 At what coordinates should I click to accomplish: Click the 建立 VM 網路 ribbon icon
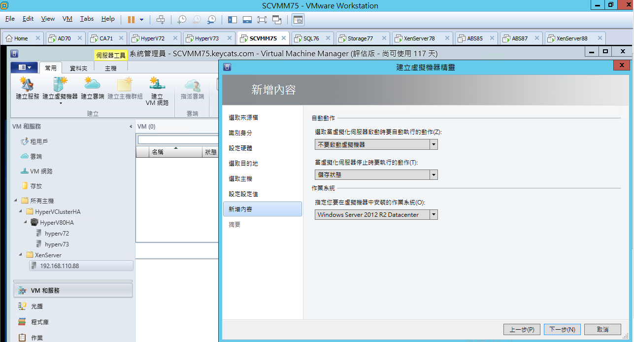point(157,92)
